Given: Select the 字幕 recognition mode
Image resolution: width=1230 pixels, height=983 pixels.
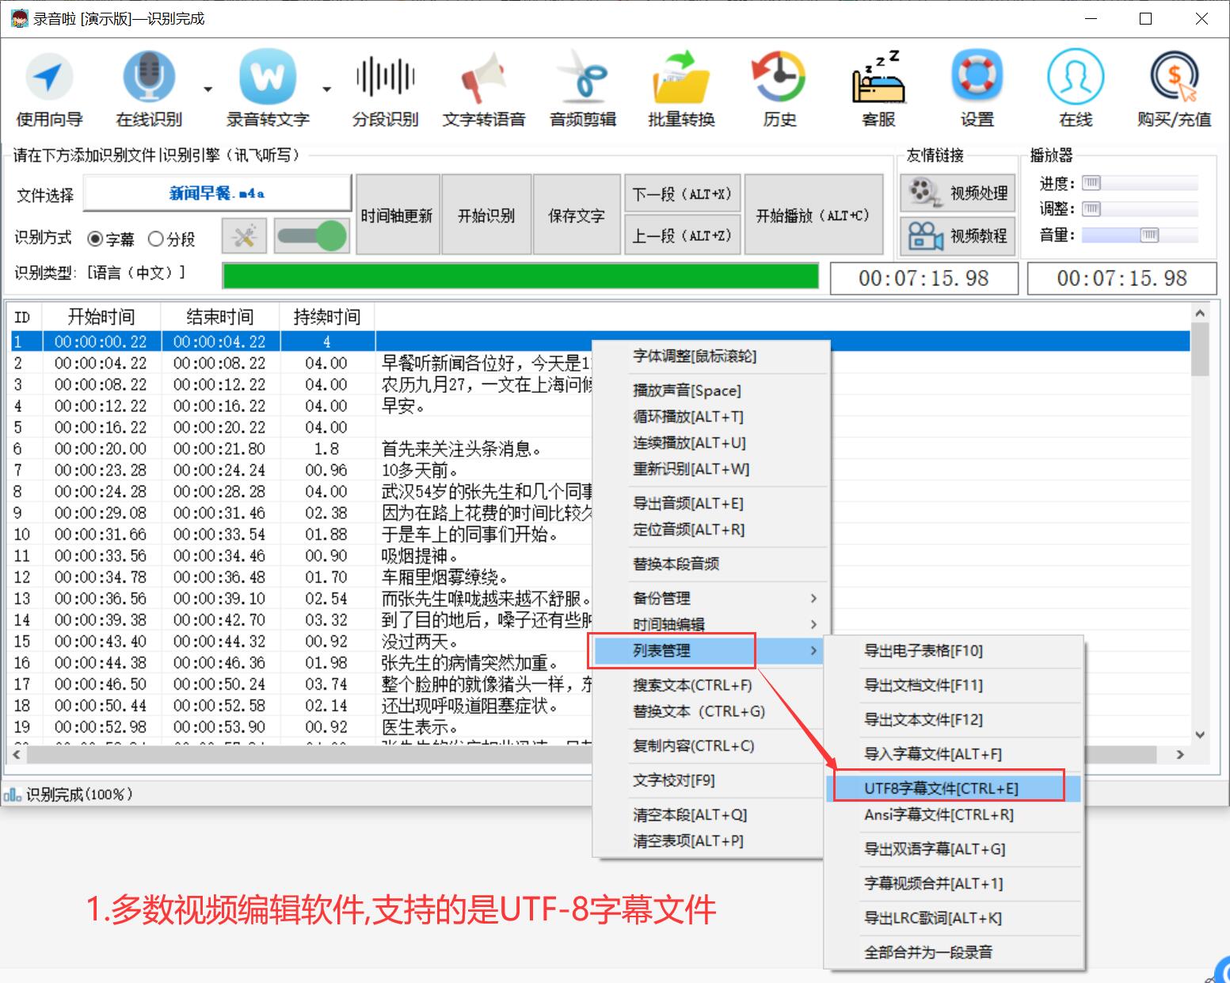Looking at the screenshot, I should tap(110, 238).
